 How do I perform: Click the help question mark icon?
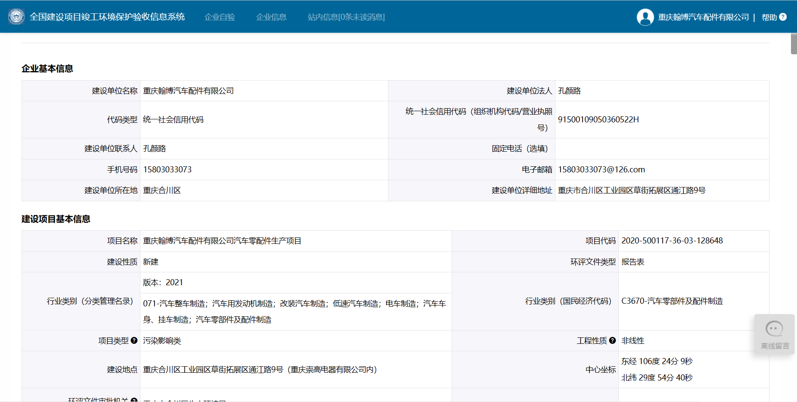click(783, 17)
